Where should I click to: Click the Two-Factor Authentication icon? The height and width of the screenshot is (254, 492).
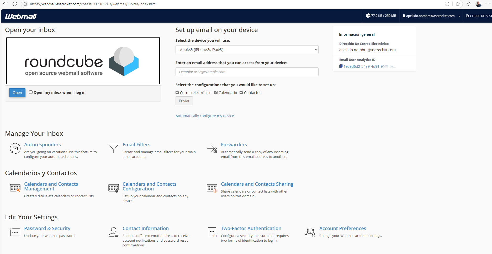click(x=212, y=232)
